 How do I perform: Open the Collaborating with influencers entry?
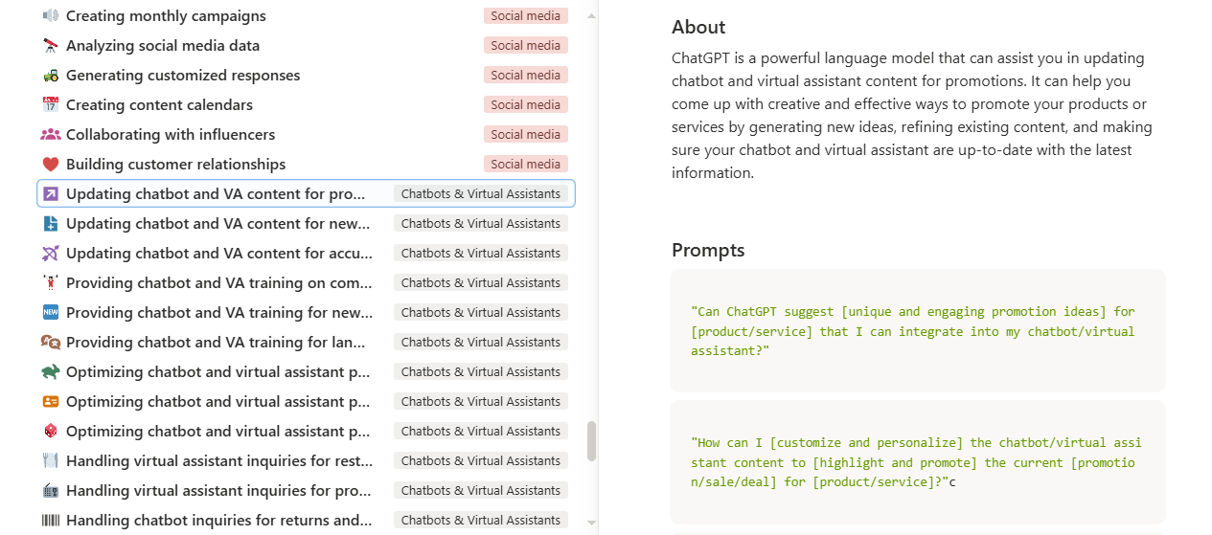[x=171, y=135]
